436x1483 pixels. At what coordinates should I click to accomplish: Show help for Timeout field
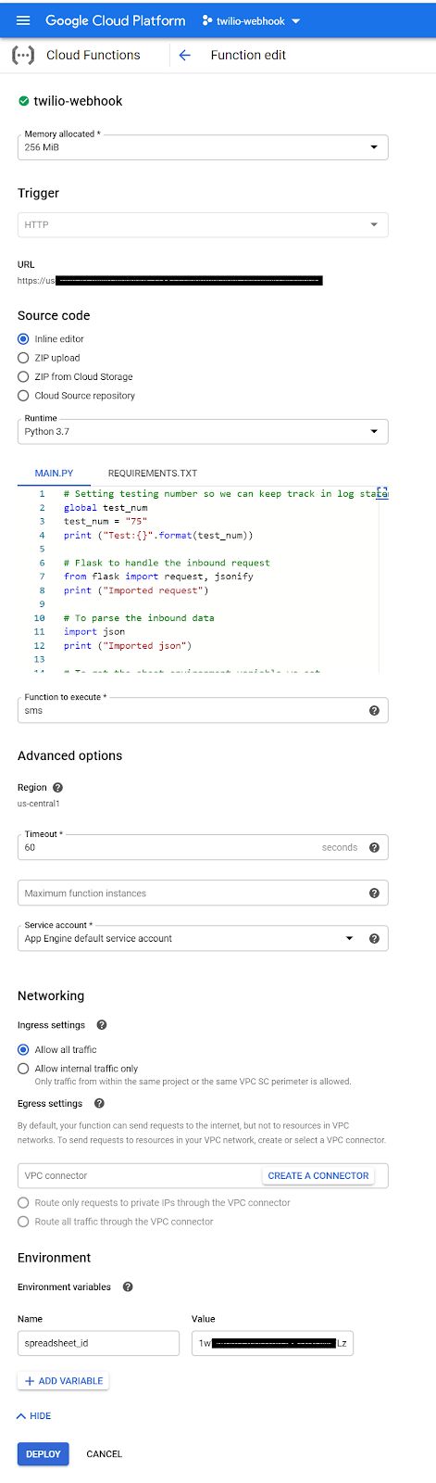click(x=374, y=847)
